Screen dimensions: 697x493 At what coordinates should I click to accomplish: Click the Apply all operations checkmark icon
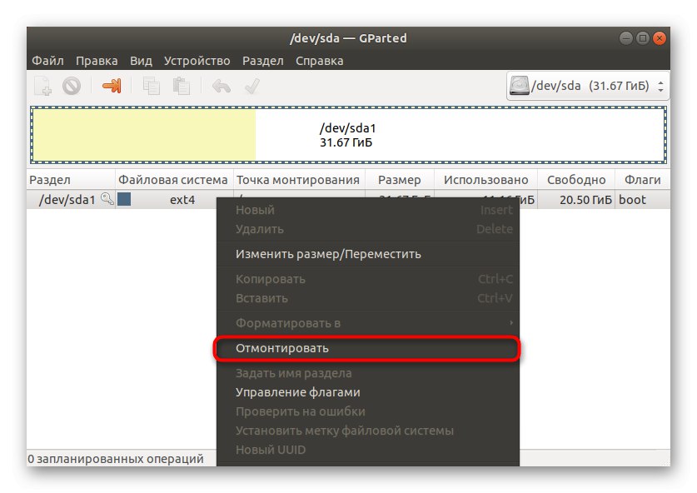point(252,87)
